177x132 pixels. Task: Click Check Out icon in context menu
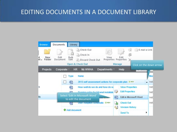116,103
